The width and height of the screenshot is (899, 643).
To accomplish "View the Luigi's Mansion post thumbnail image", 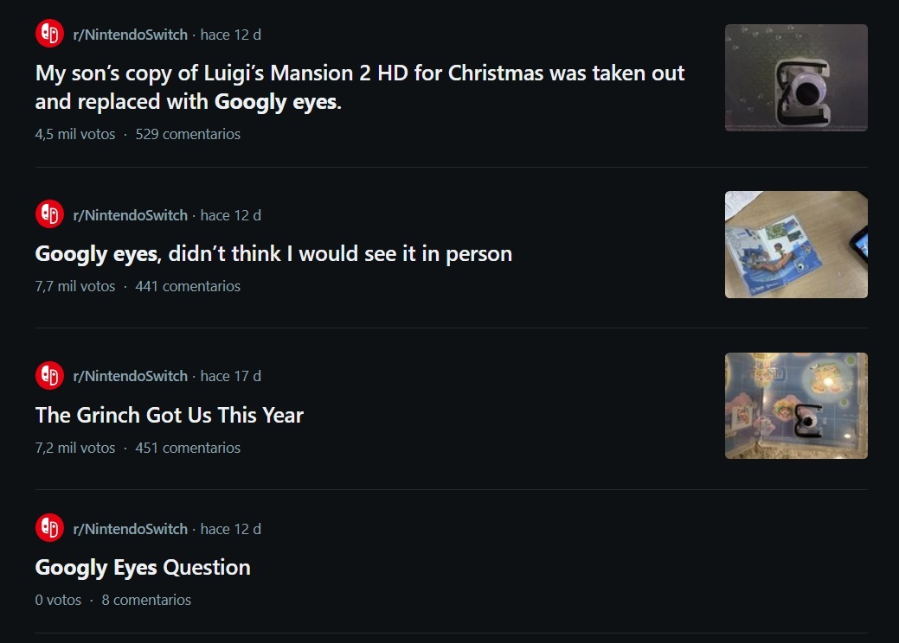I will click(796, 78).
